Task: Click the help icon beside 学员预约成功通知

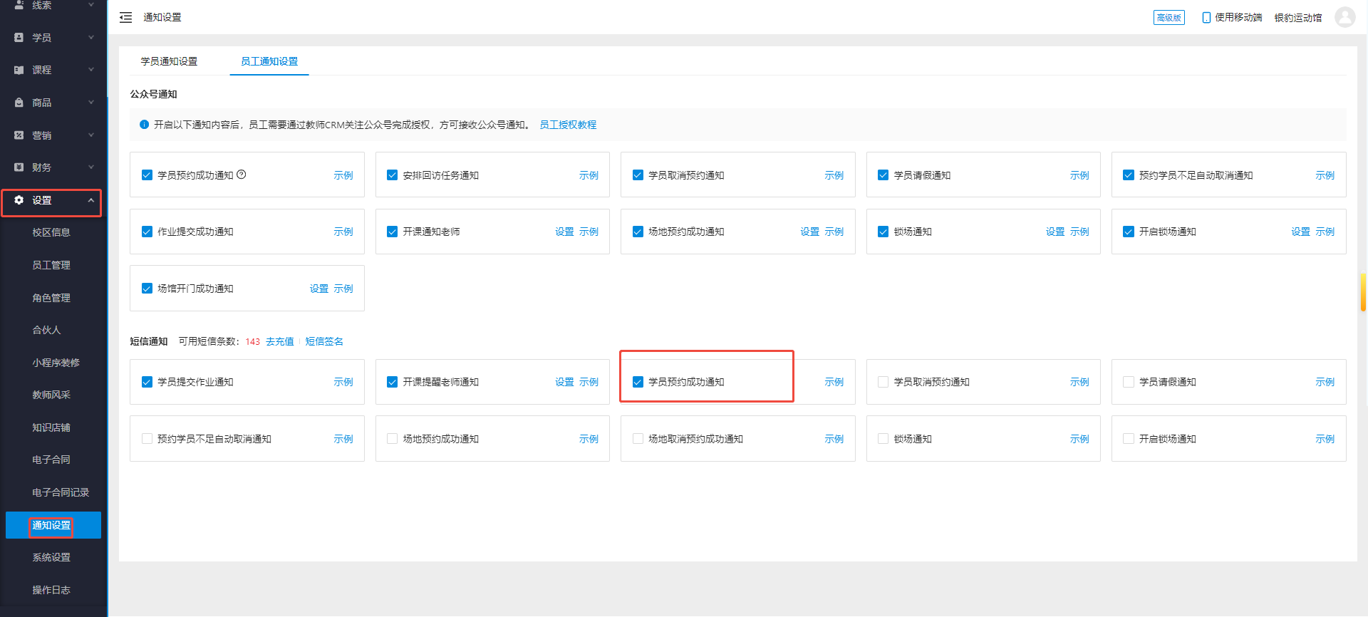Action: [x=242, y=175]
